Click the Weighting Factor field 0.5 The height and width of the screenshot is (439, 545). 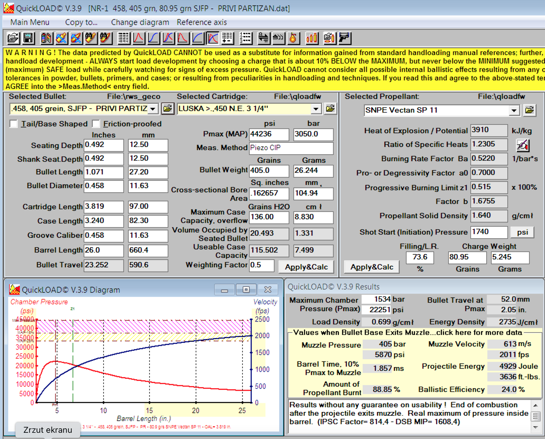click(x=262, y=265)
